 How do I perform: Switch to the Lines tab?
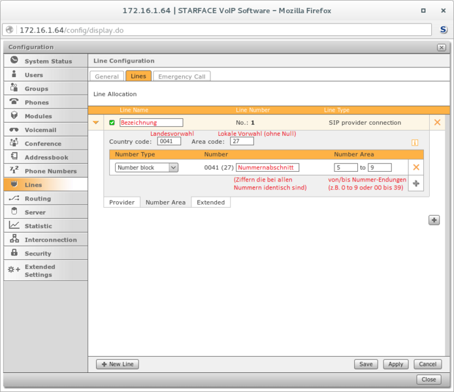coord(138,76)
